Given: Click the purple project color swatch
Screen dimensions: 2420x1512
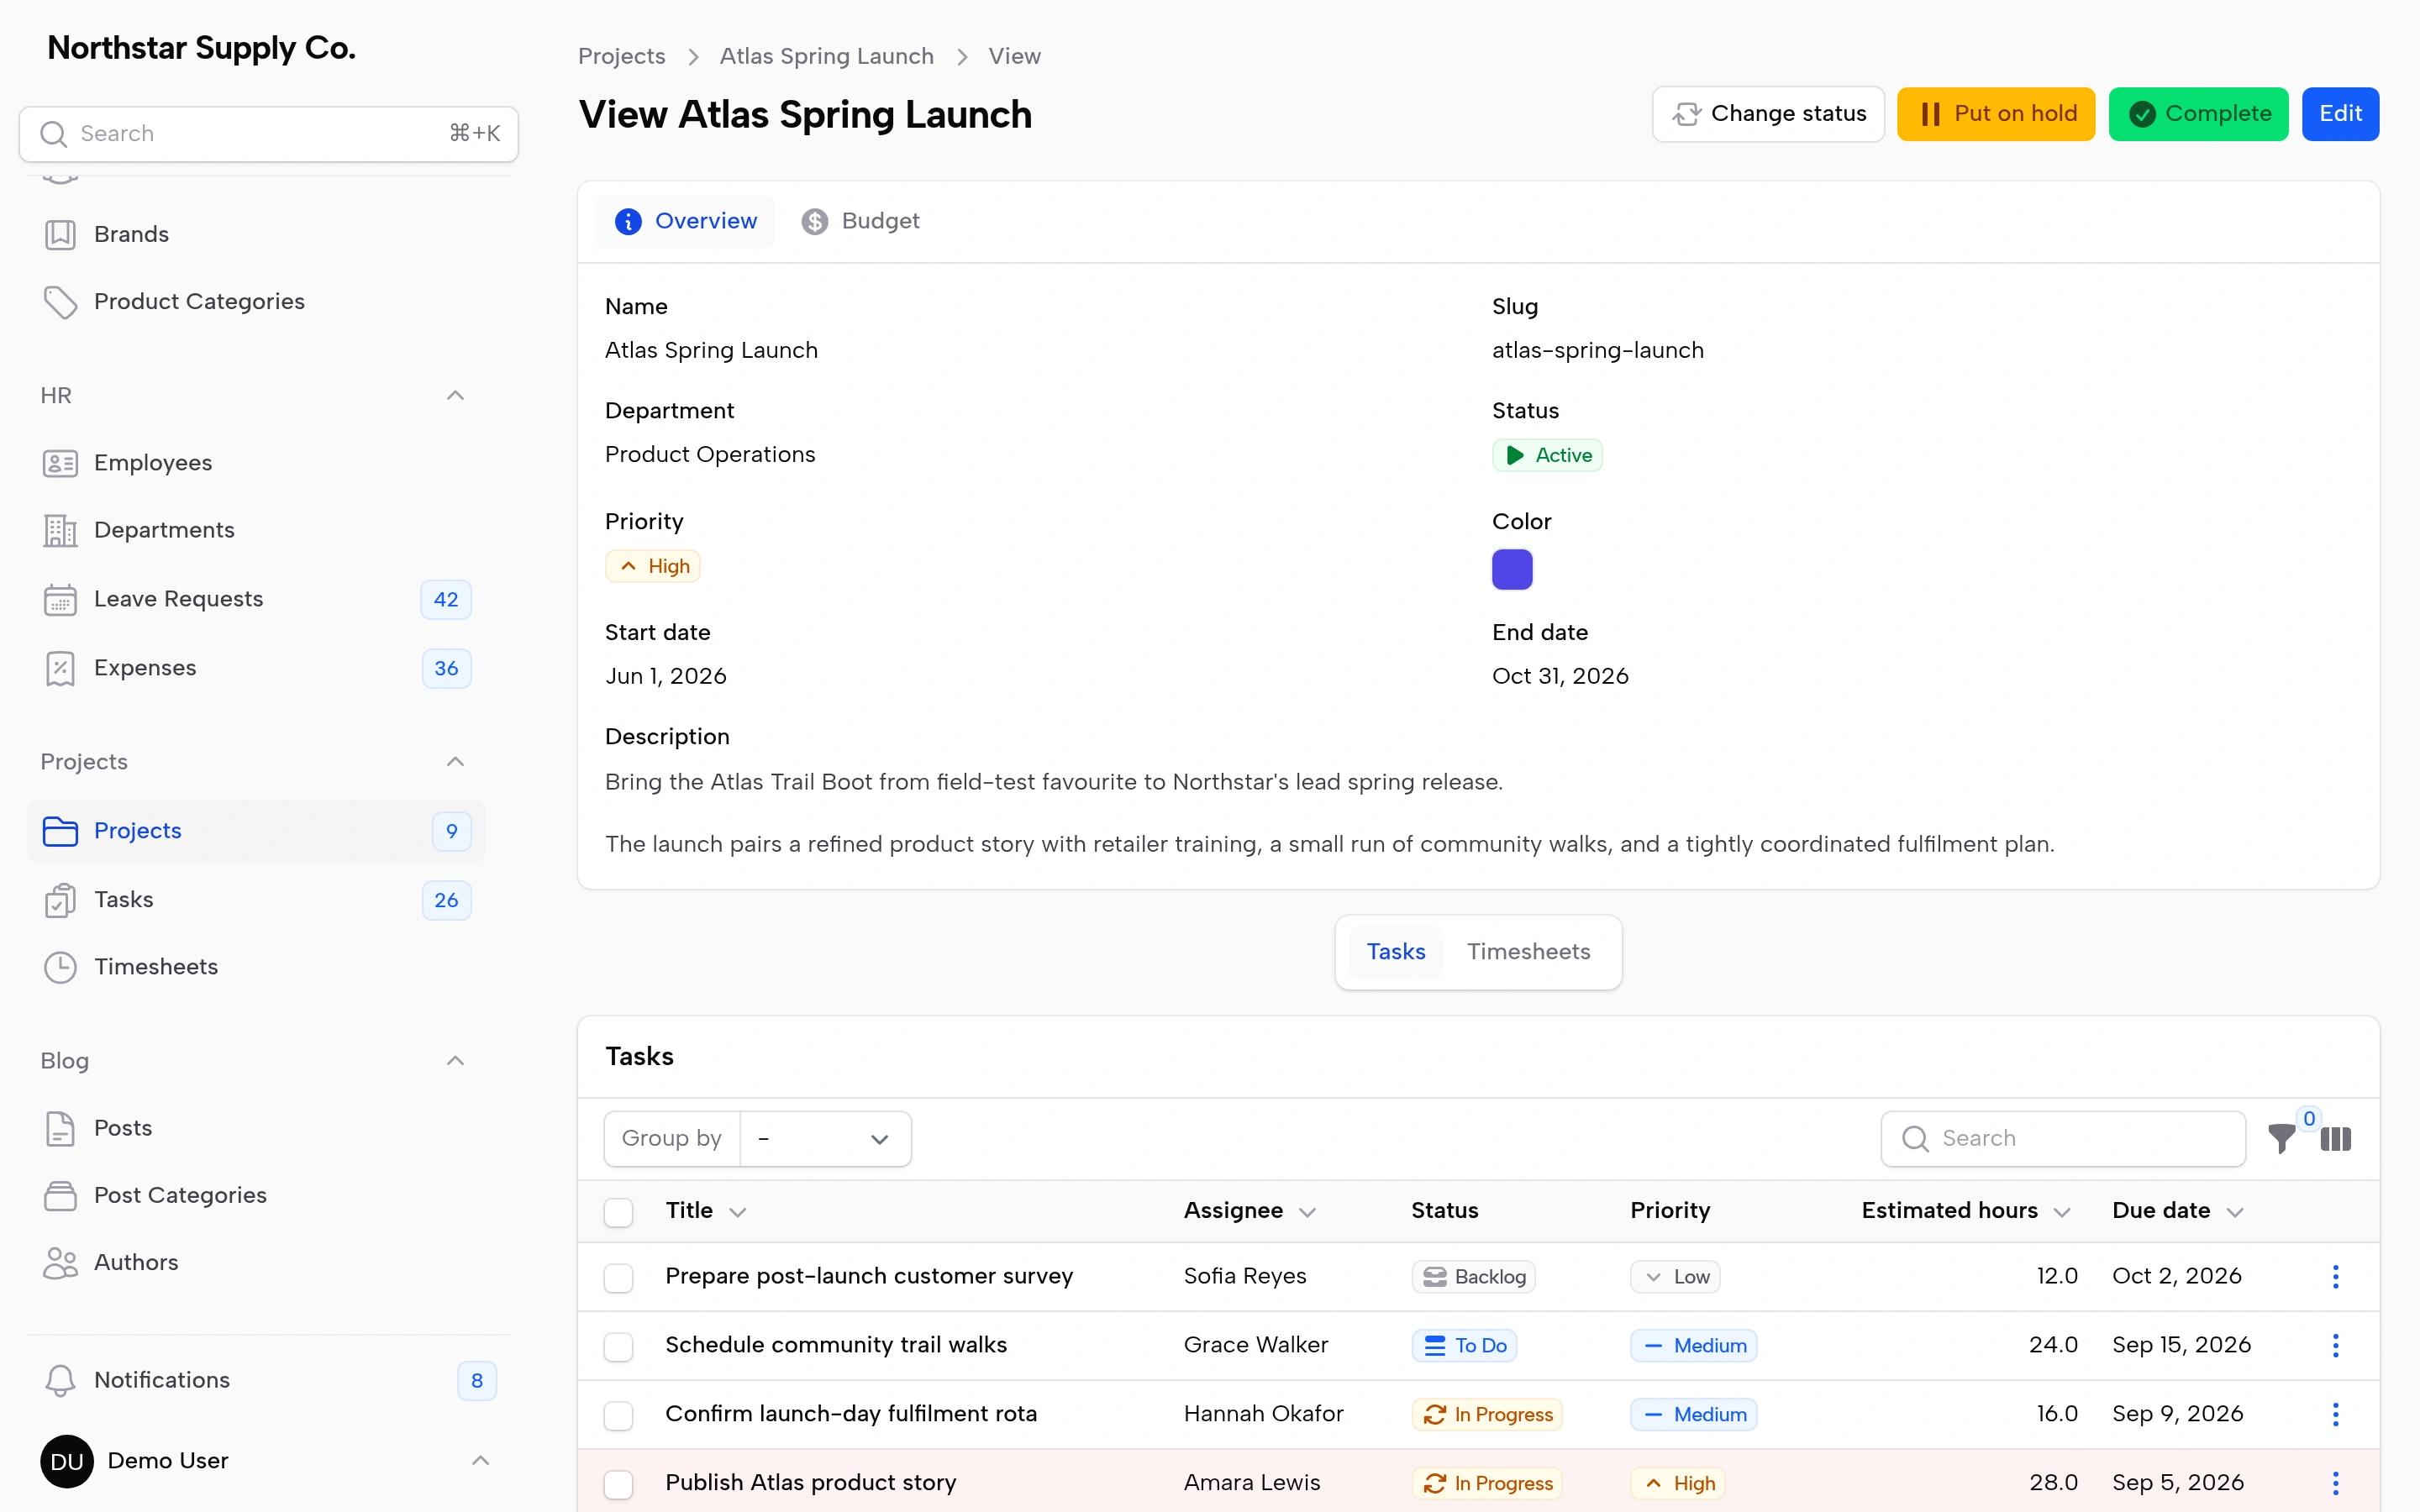Looking at the screenshot, I should [x=1512, y=569].
